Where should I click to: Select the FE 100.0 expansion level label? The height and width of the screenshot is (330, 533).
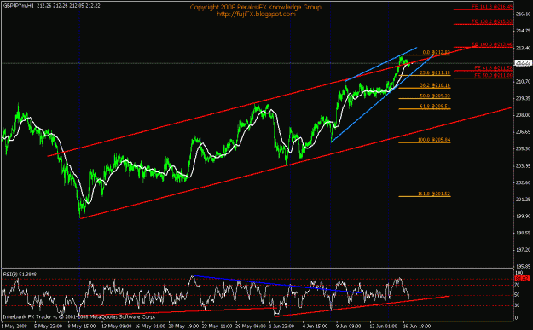click(x=492, y=44)
